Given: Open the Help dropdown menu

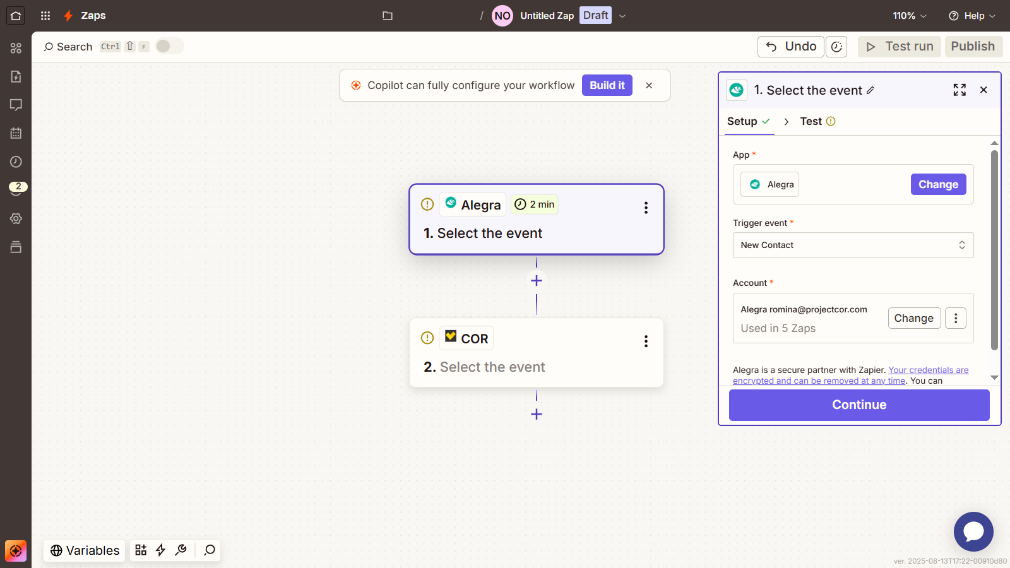Looking at the screenshot, I should point(972,16).
